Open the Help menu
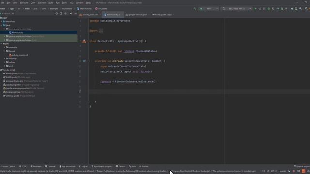This screenshot has width=310, height=174. tap(88, 3)
